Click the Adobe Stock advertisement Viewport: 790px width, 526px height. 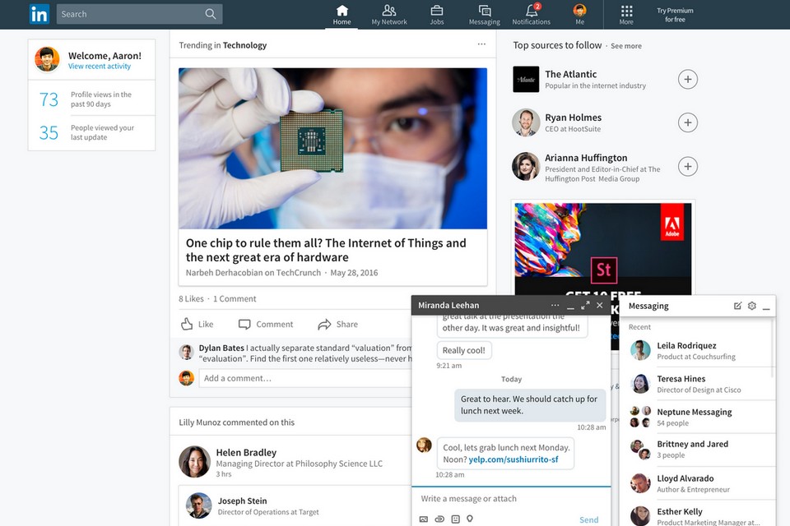click(x=603, y=249)
